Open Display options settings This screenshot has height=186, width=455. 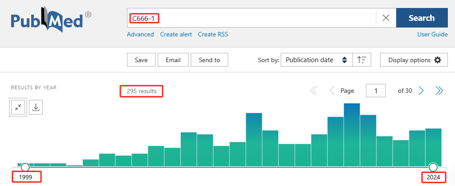click(x=414, y=60)
